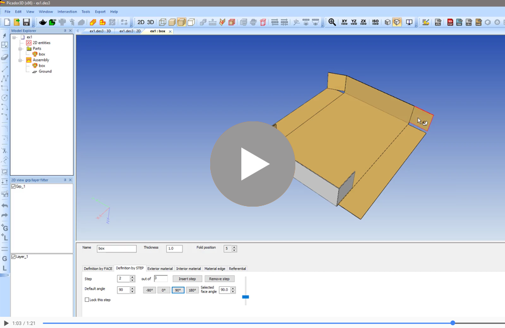Viewport: 505px width, 328px height.
Task: Click the large video play overlay button
Action: pos(253,164)
